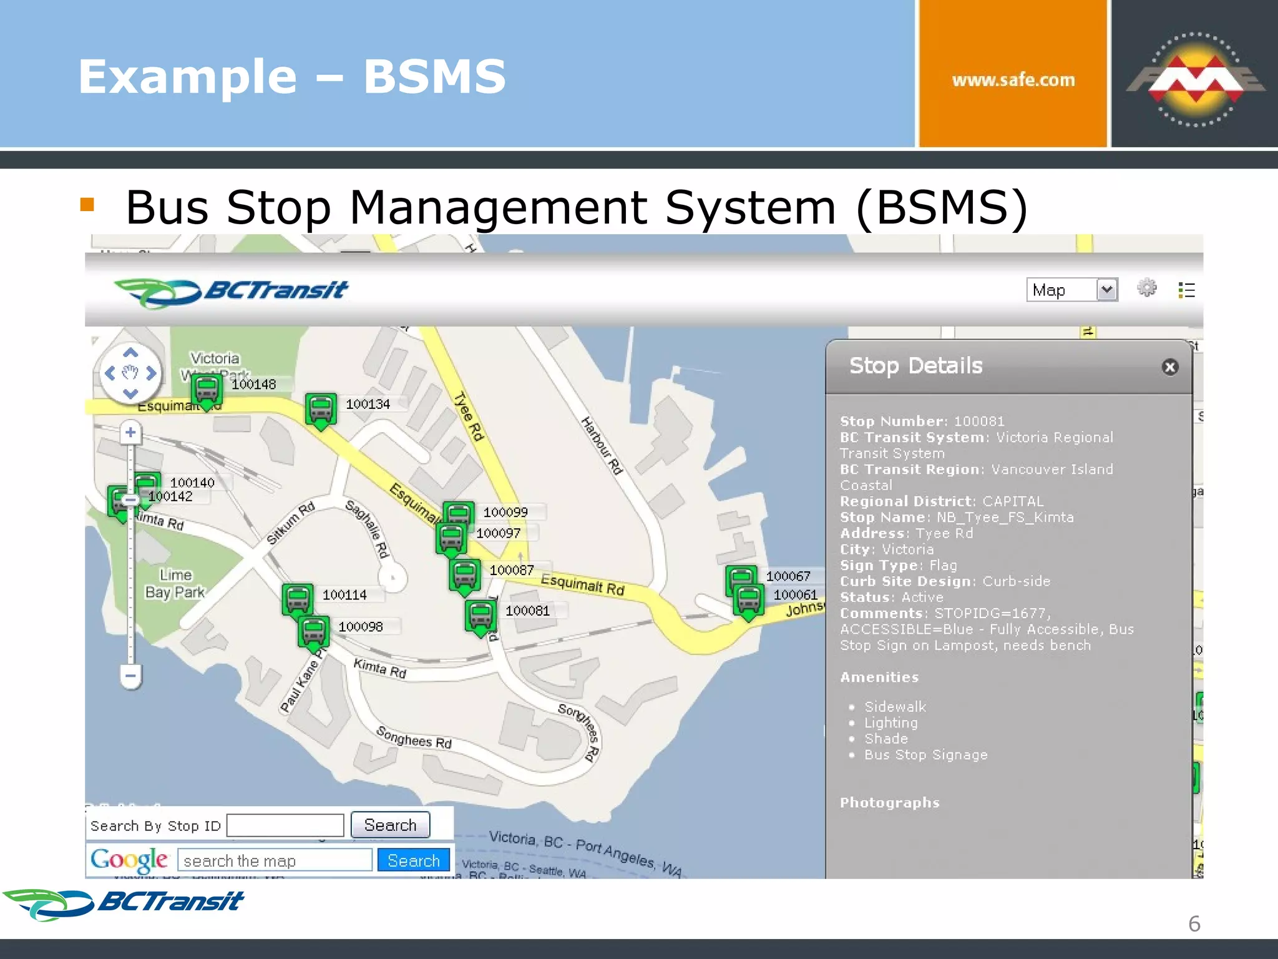Open bus stop marker 100098
The width and height of the screenshot is (1278, 959).
tap(313, 632)
